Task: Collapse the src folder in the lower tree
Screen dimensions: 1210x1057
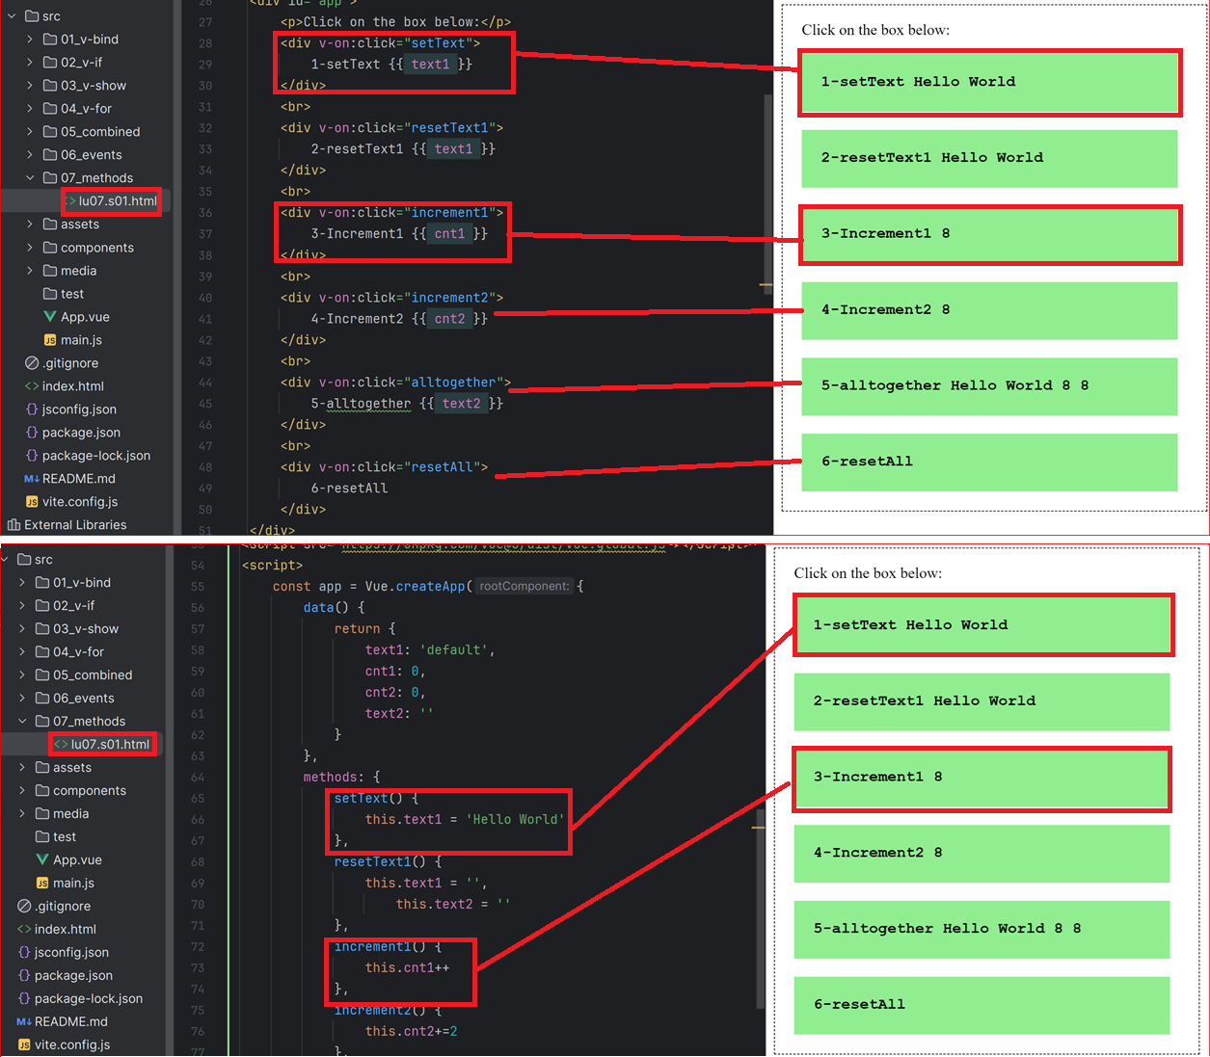Action: click(x=5, y=560)
